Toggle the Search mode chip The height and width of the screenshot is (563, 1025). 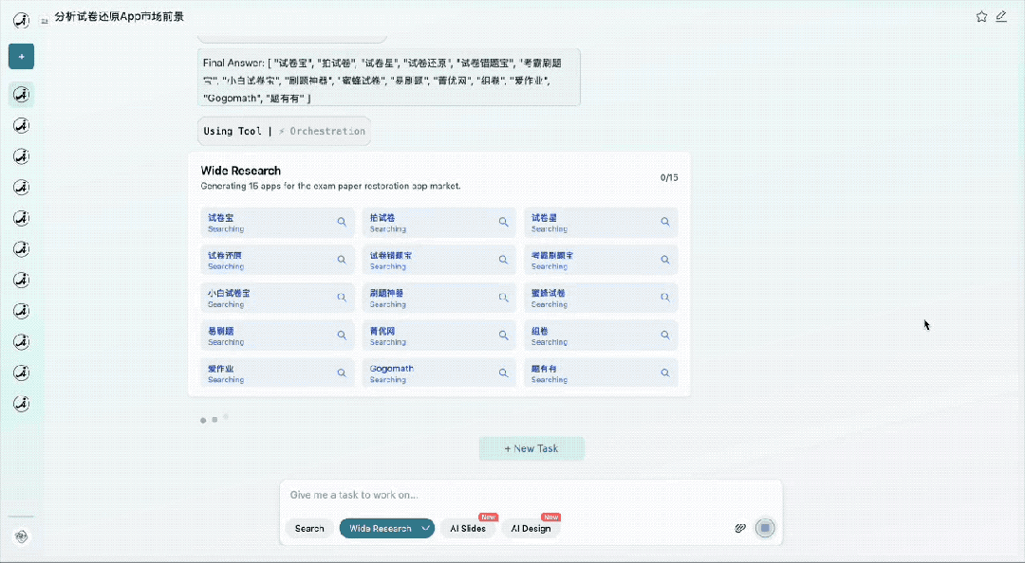pyautogui.click(x=308, y=528)
